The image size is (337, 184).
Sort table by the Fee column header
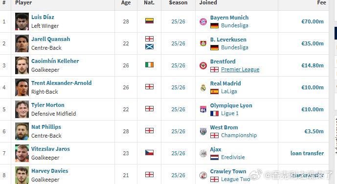(321, 2)
